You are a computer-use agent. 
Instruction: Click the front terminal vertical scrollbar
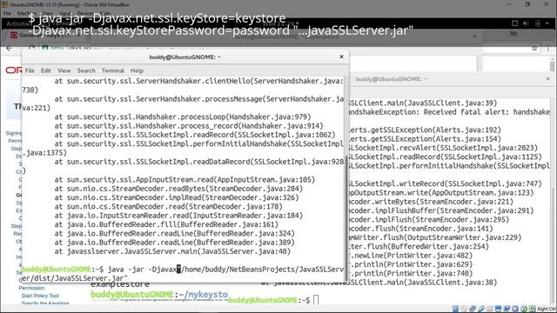click(346, 218)
